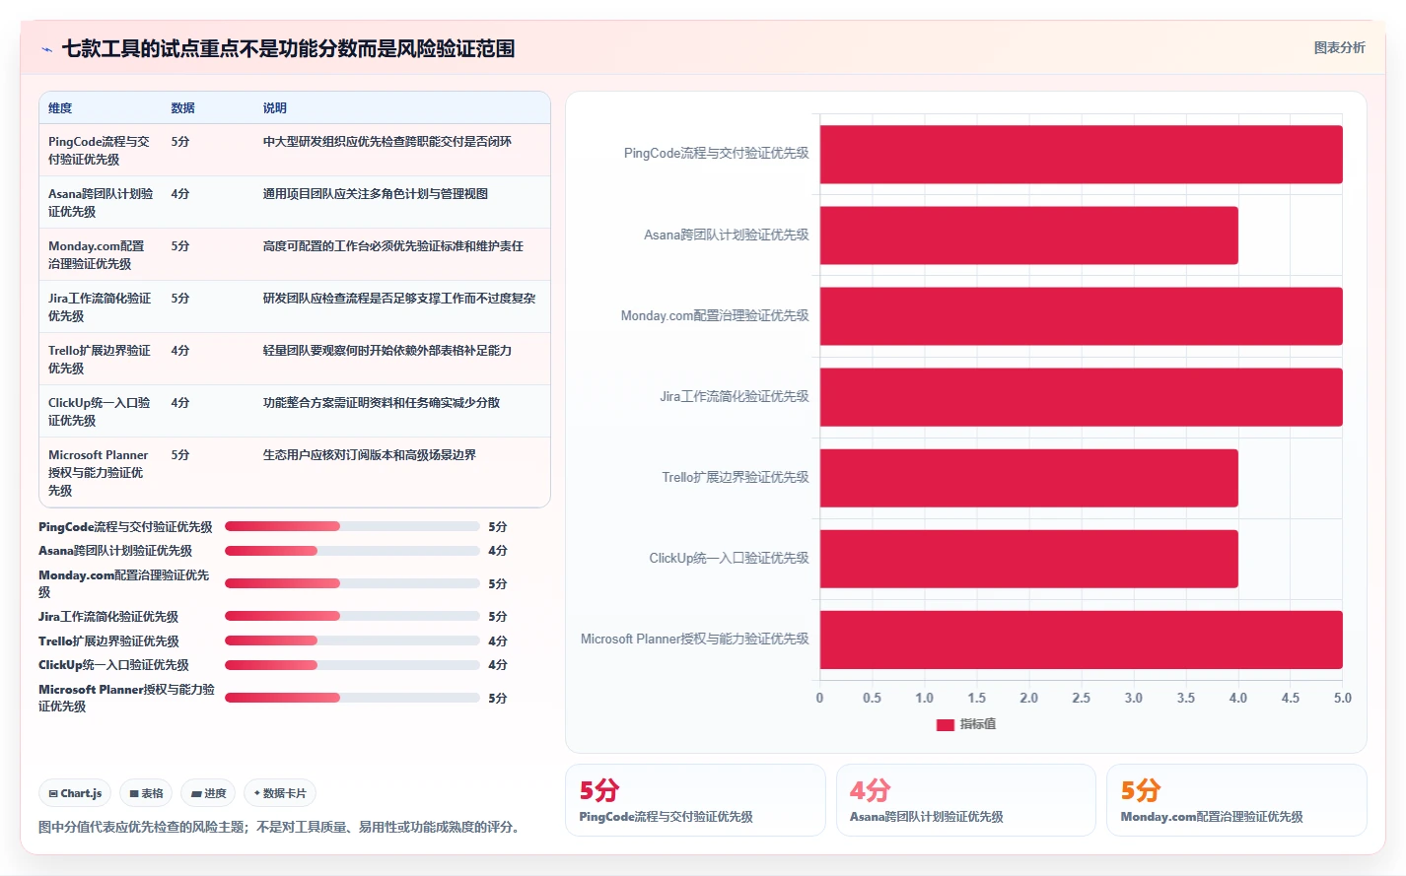The image size is (1406, 876).
Task: Click the Trello bar in the chart
Action: (1028, 478)
